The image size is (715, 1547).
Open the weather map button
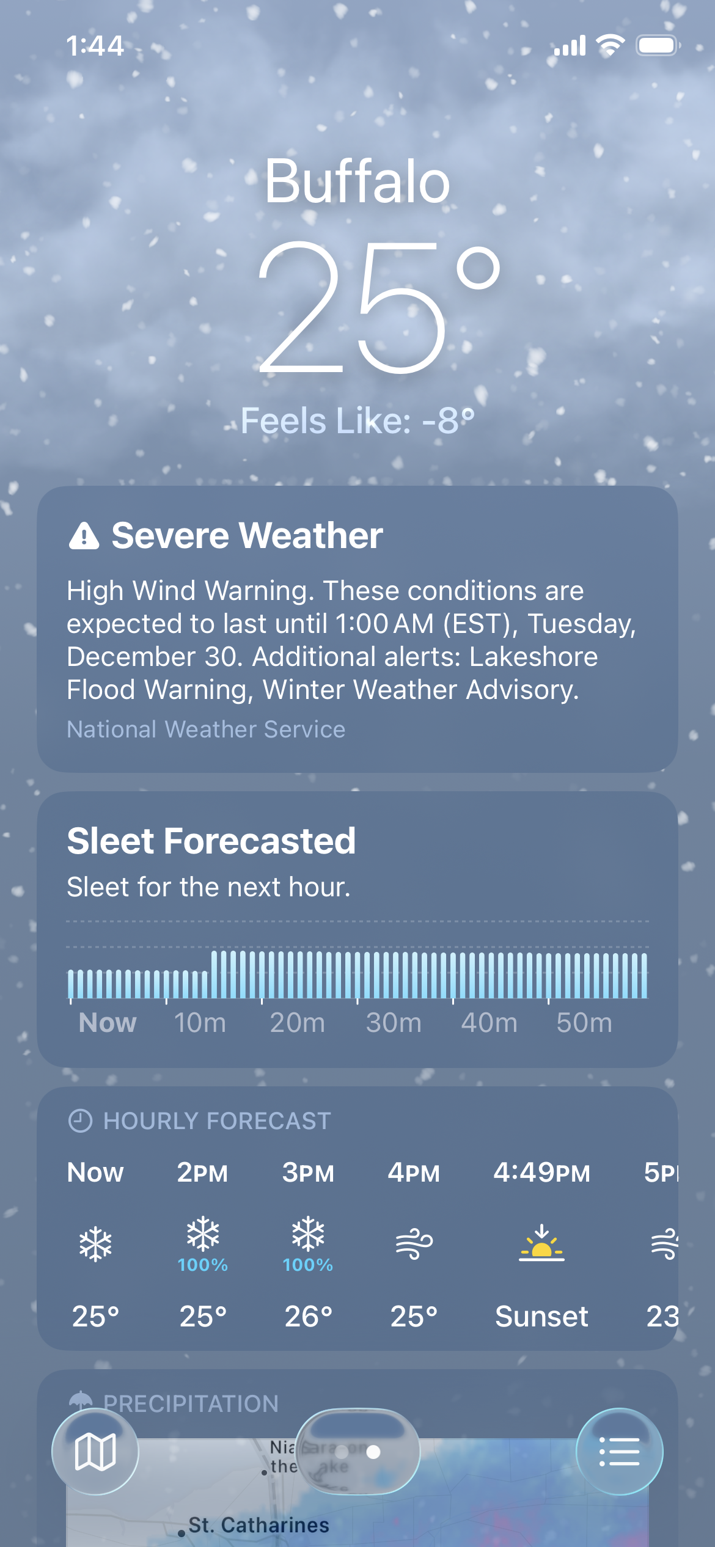click(95, 1452)
